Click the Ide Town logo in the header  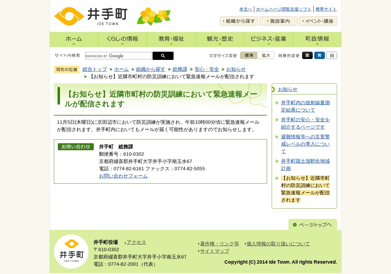pyautogui.click(x=91, y=16)
